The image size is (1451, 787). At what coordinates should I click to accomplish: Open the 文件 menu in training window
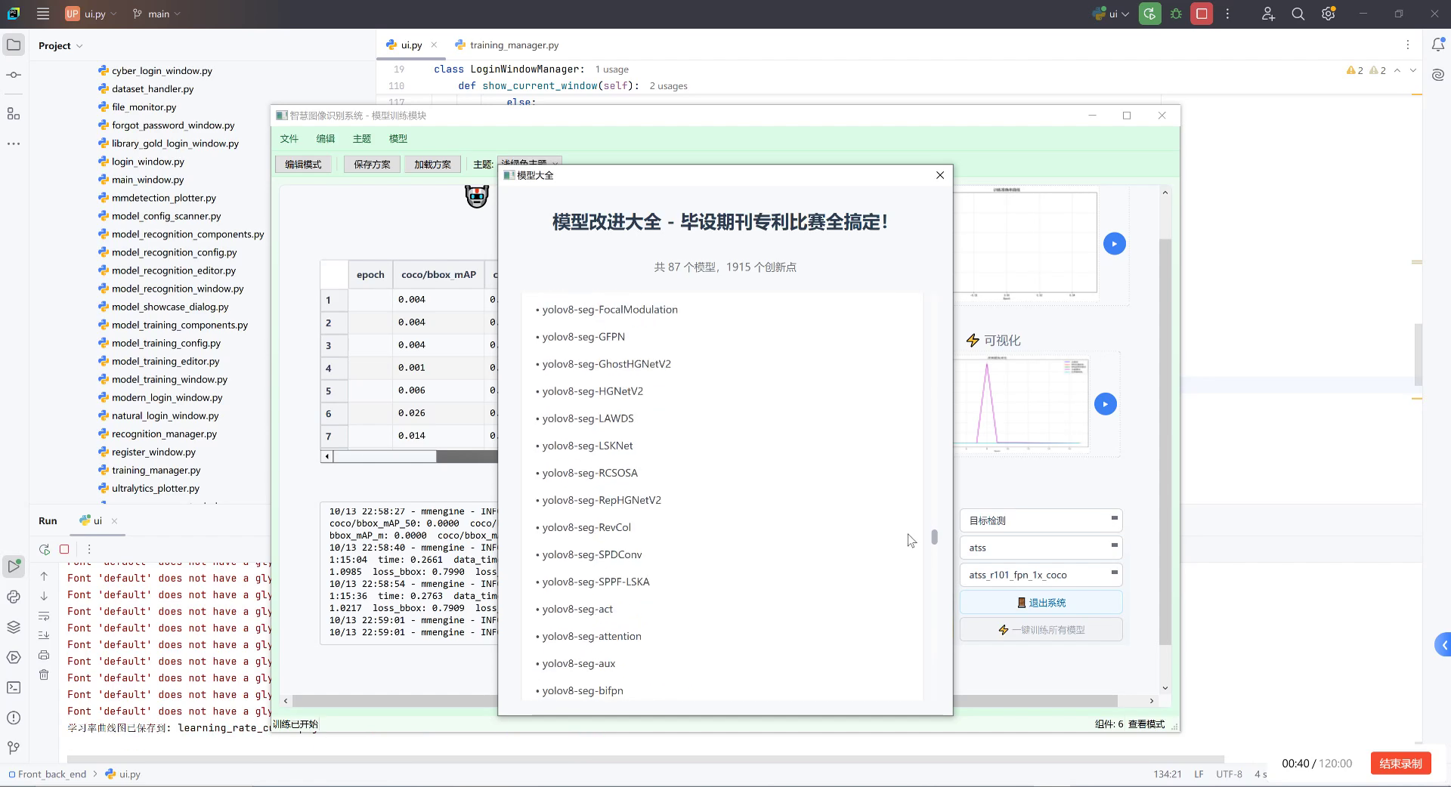tap(289, 138)
